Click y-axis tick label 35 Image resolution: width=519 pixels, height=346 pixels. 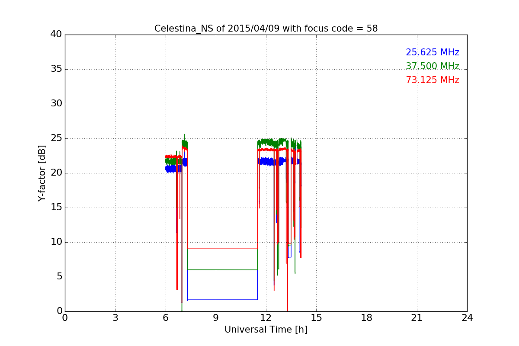point(56,69)
